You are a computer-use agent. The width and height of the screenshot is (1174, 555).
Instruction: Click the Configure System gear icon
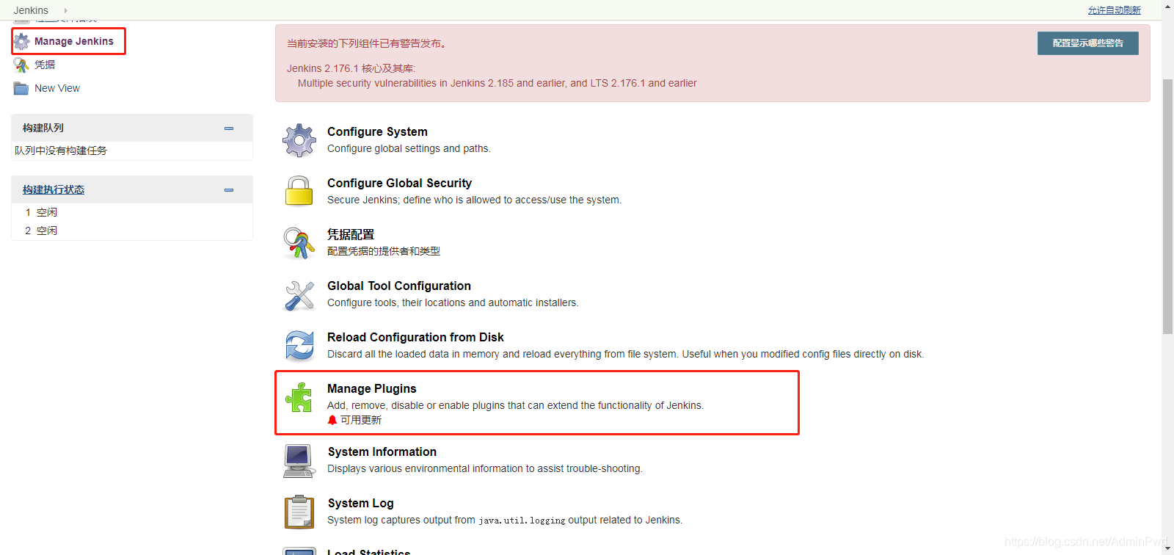(299, 140)
